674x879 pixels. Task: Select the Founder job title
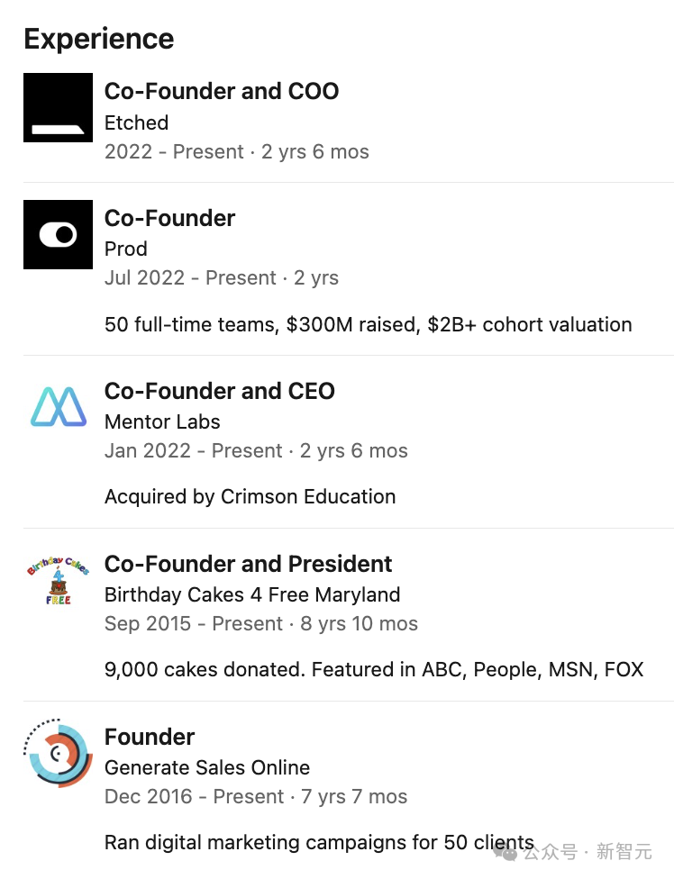(x=150, y=737)
